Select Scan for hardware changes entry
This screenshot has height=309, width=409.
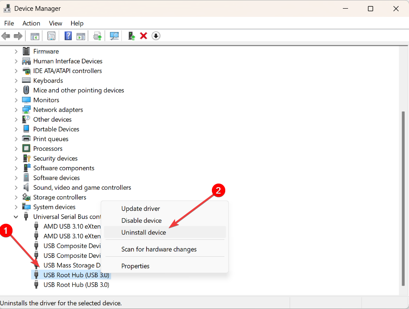point(165,249)
